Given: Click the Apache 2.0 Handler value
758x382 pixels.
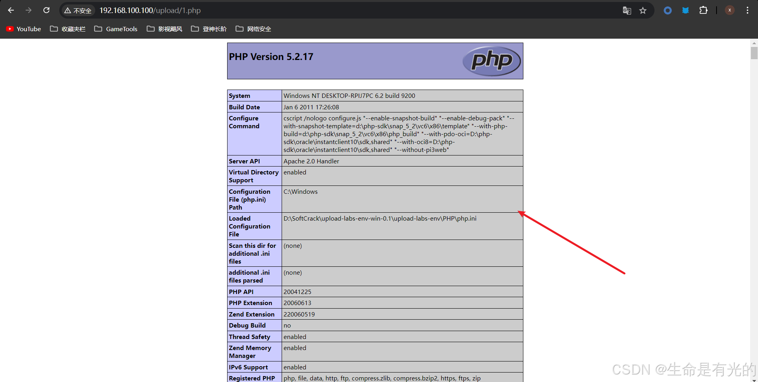Looking at the screenshot, I should [x=311, y=161].
